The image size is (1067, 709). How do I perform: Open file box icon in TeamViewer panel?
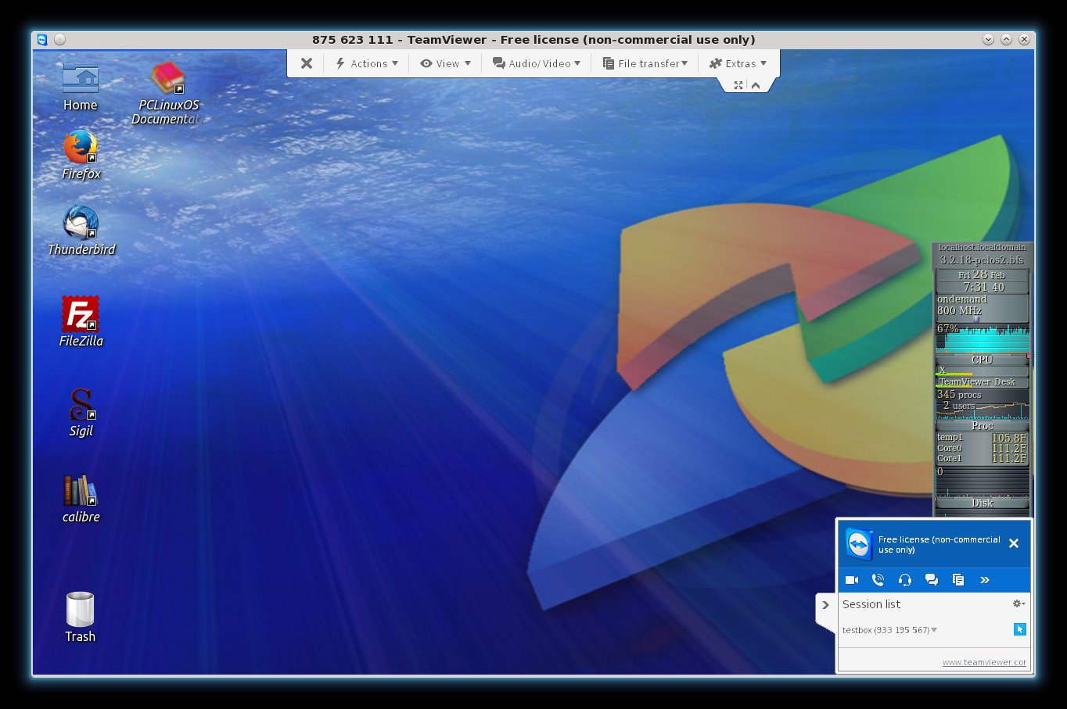(958, 580)
